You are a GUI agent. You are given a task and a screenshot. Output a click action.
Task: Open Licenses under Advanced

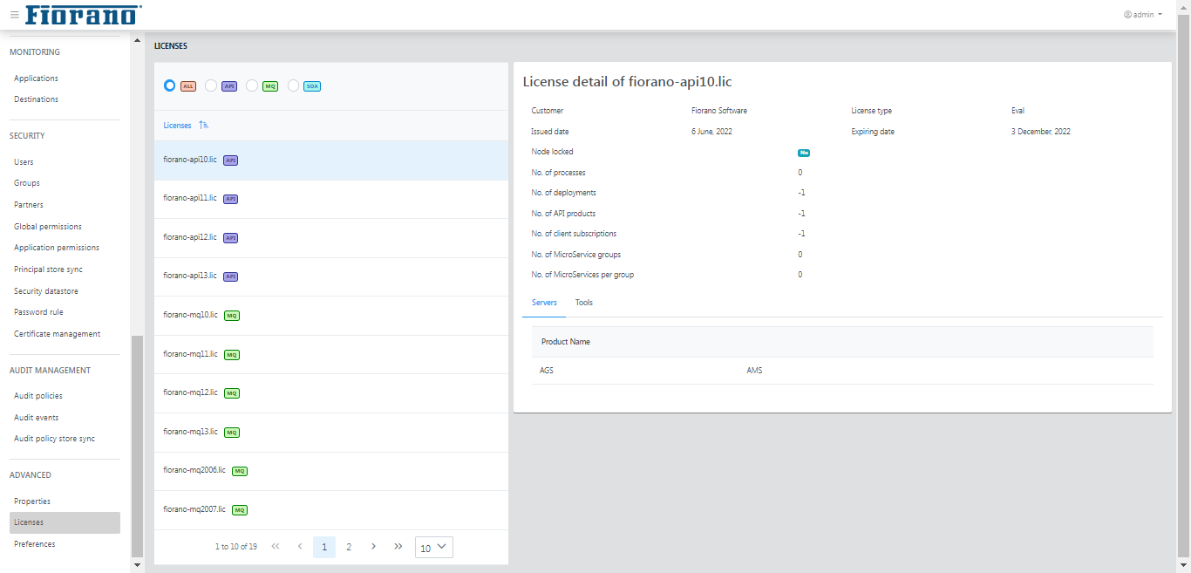[65, 522]
